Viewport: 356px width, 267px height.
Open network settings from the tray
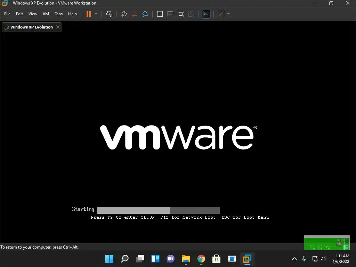pos(315,259)
